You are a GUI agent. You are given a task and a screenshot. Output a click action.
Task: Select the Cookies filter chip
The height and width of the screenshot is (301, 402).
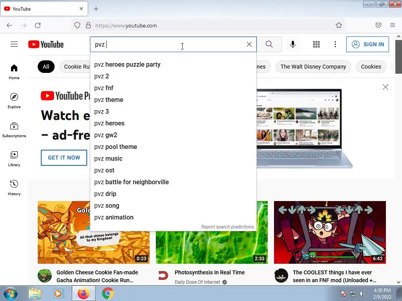[x=371, y=67]
